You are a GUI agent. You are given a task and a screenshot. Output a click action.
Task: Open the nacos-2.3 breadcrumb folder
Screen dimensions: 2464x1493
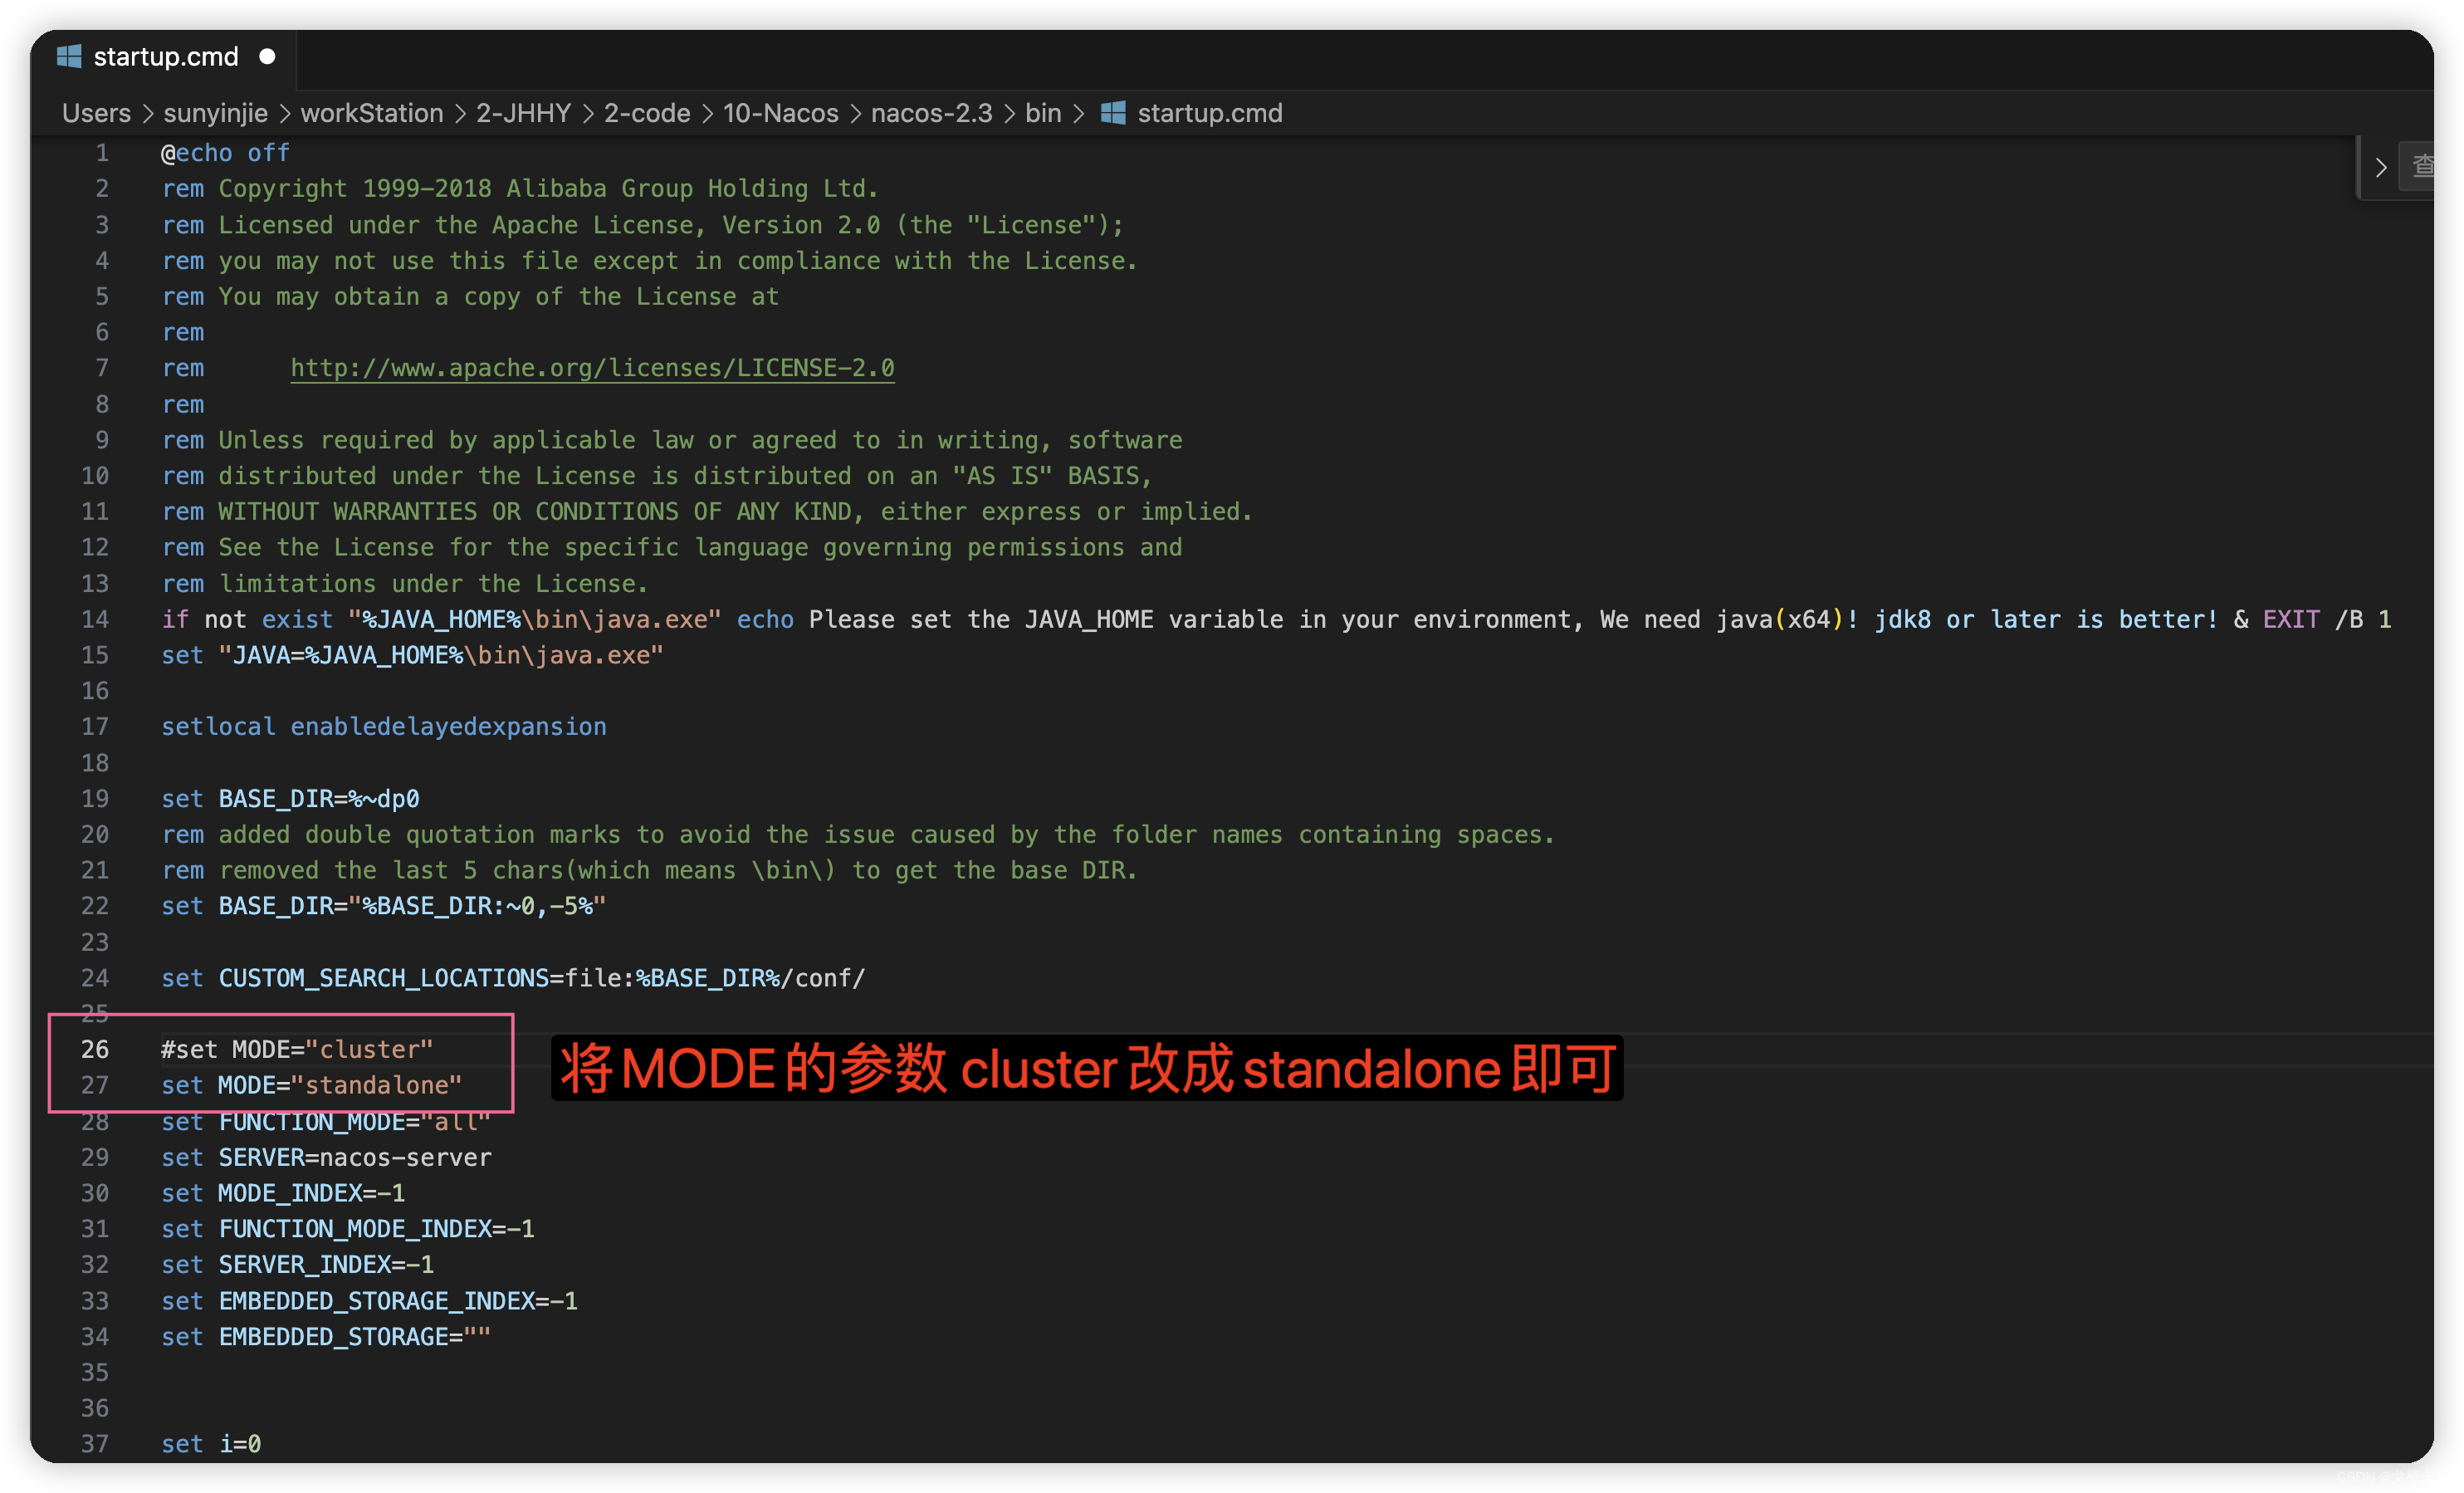(931, 113)
